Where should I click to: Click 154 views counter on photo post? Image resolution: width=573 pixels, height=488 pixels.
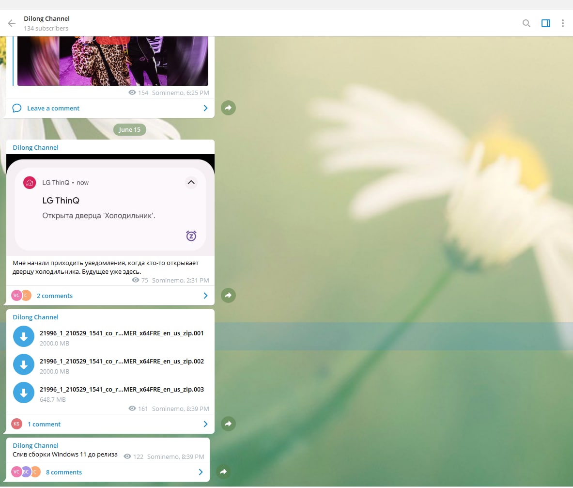click(138, 93)
